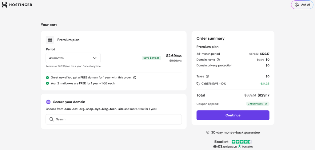The image size is (315, 150).
Task: Click the Hostinger logo
Action: pos(17,5)
